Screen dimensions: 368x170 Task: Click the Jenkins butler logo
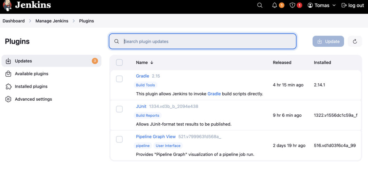click(x=8, y=6)
